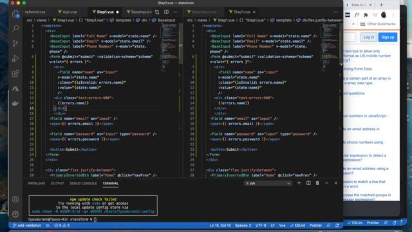Click the Prettier item in VS Code status bar
412x232 pixels.
tap(315, 226)
